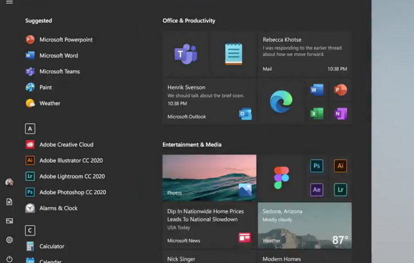Open the small Excel tile
The width and height of the screenshot is (414, 263).
317,114
